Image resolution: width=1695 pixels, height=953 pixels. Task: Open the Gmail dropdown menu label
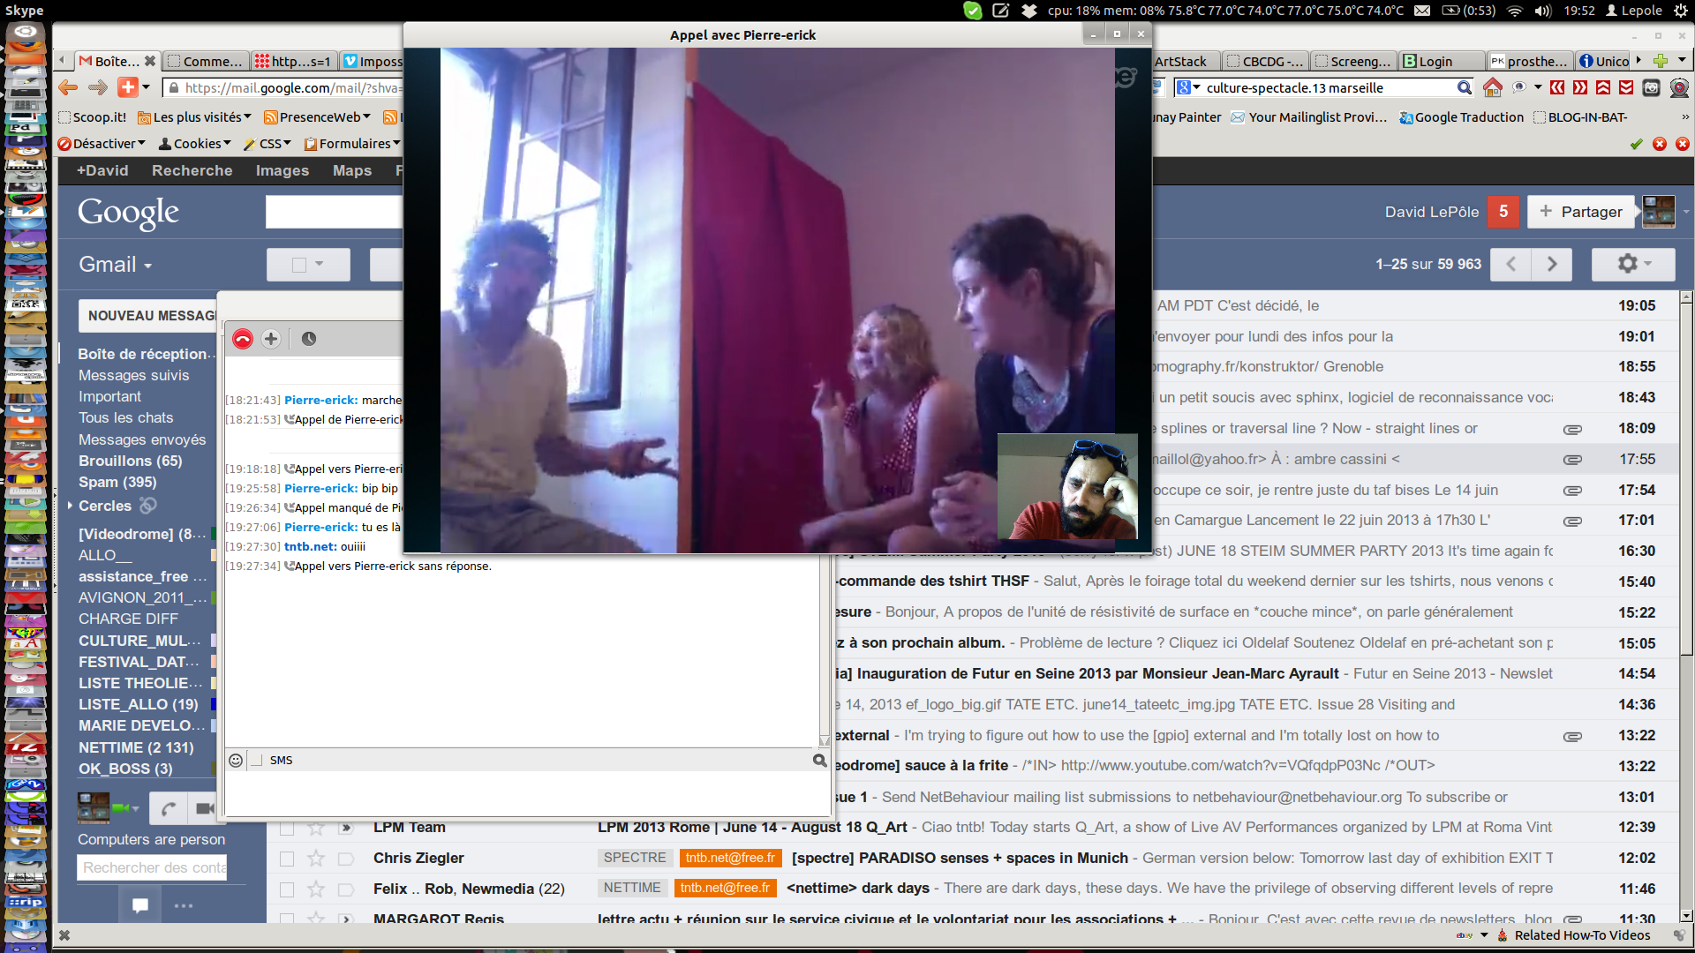[x=116, y=265]
